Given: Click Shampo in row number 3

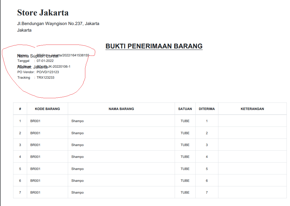Looking at the screenshot, I should click(x=78, y=145).
